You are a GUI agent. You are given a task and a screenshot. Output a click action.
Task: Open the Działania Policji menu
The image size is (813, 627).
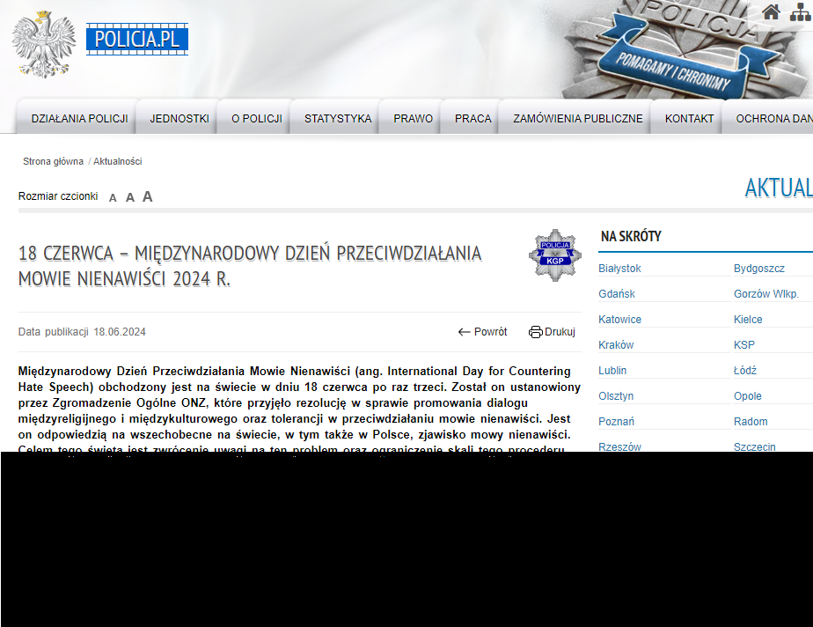[79, 119]
